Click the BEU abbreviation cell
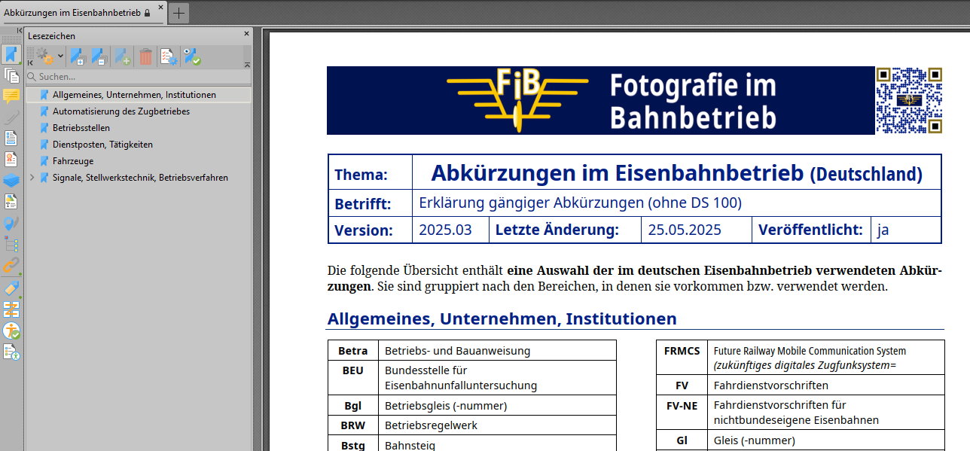970x451 pixels. [x=353, y=378]
